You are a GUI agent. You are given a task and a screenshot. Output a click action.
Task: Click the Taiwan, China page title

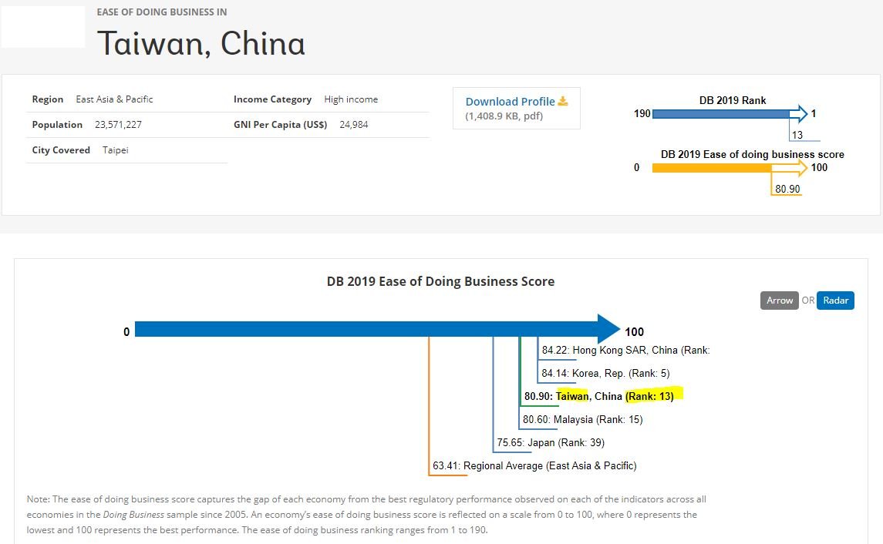201,44
